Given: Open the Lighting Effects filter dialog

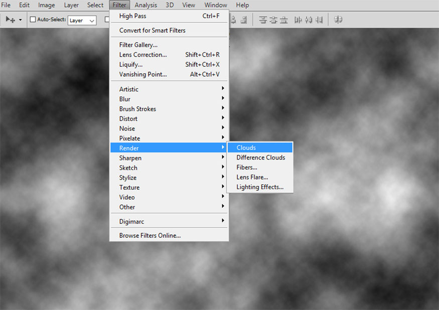Looking at the screenshot, I should [x=260, y=187].
